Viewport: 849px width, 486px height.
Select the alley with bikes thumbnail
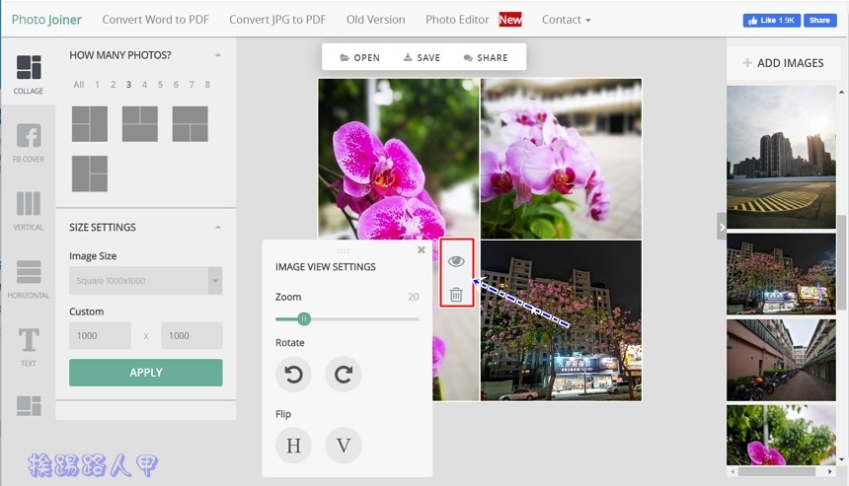click(781, 360)
